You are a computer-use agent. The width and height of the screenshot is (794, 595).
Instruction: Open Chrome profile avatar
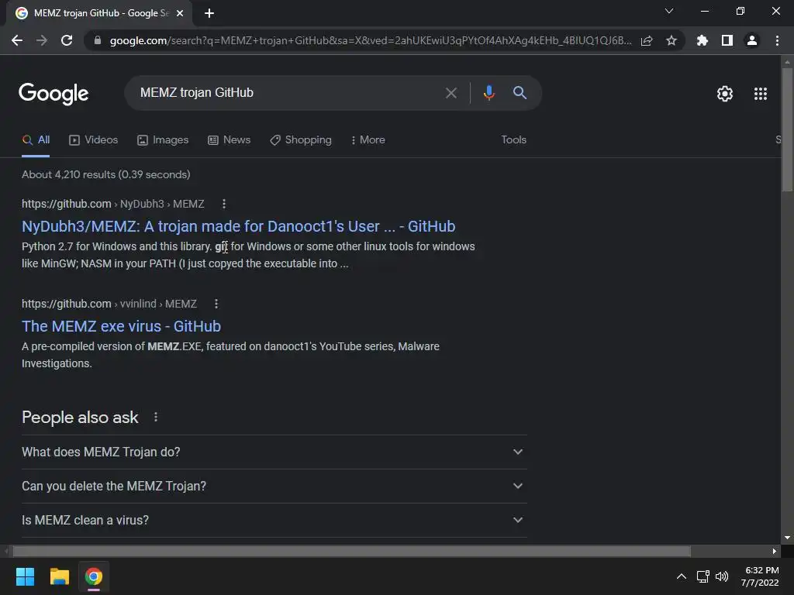click(752, 40)
